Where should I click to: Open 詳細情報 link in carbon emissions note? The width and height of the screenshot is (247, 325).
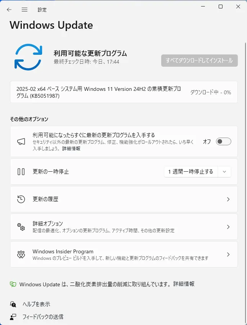coord(184,284)
